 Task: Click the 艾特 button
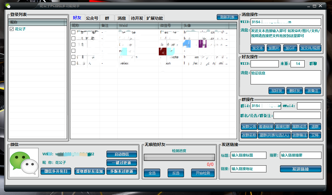[315, 135]
